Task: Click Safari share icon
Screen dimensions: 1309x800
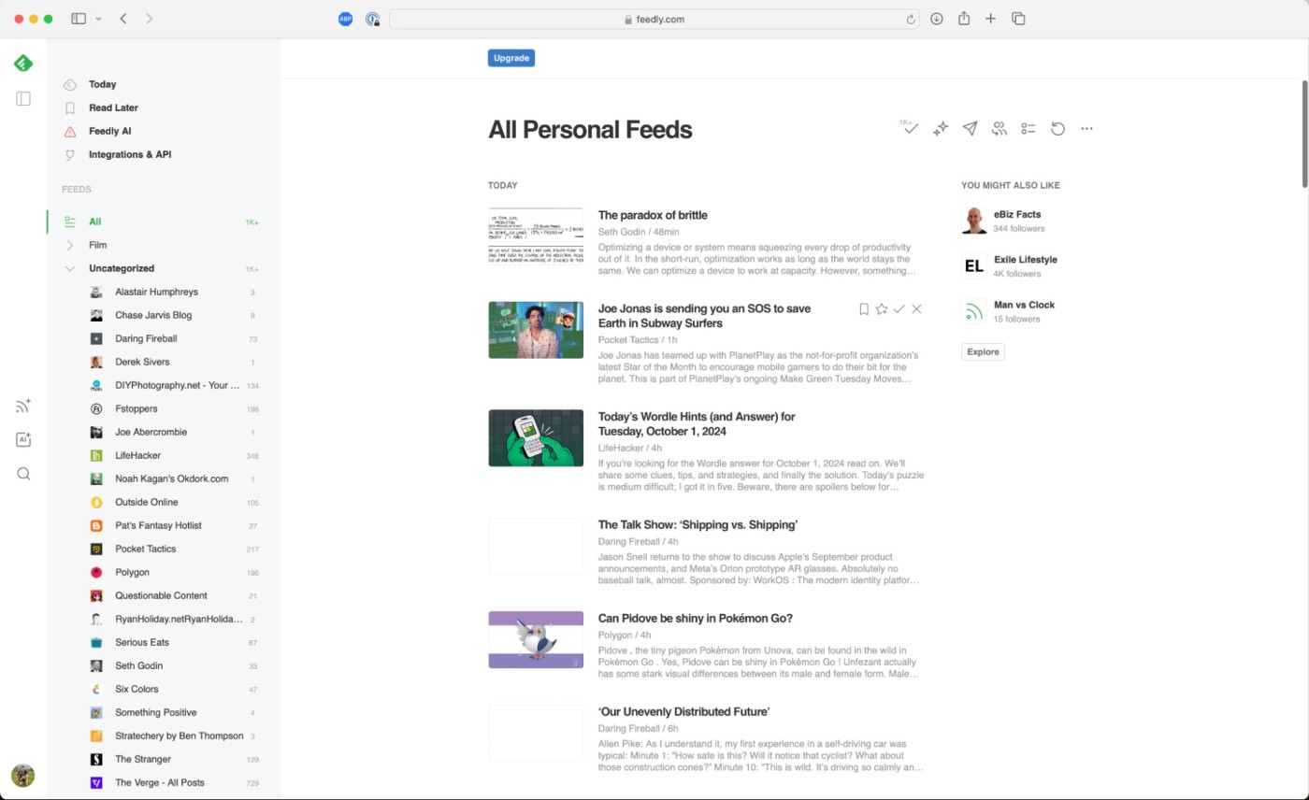Action: pos(964,19)
